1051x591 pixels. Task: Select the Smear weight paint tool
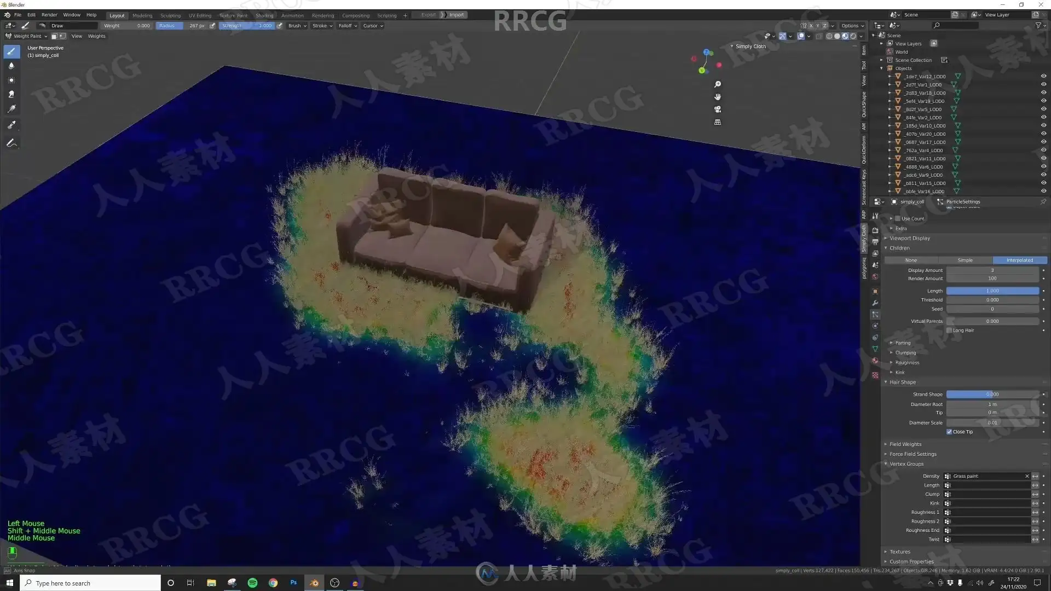[x=11, y=95]
